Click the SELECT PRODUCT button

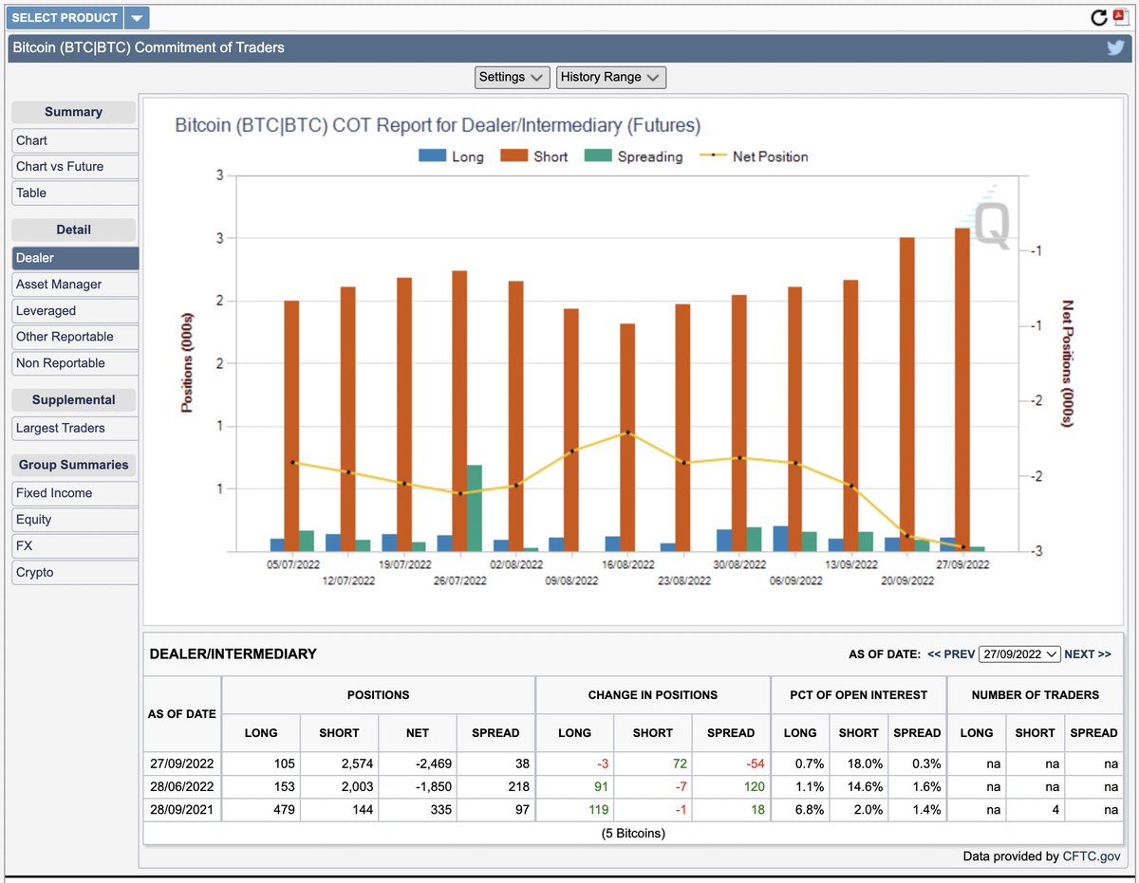click(65, 17)
